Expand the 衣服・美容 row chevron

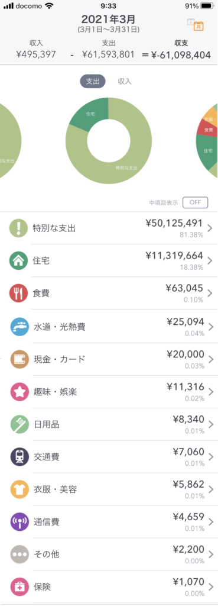point(210,489)
